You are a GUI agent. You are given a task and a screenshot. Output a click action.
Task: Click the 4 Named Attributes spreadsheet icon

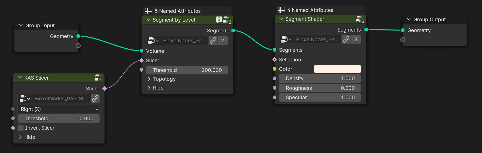(x=281, y=10)
